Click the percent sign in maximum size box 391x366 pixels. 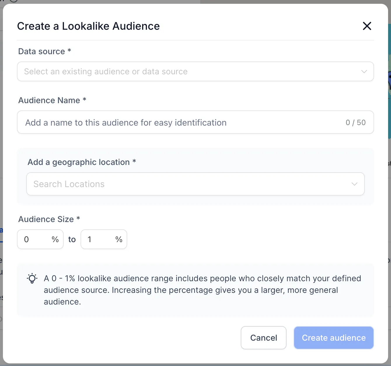click(x=119, y=240)
